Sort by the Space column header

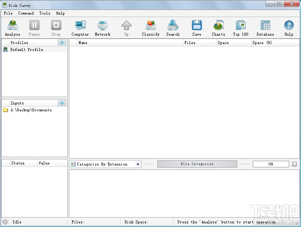click(234, 43)
